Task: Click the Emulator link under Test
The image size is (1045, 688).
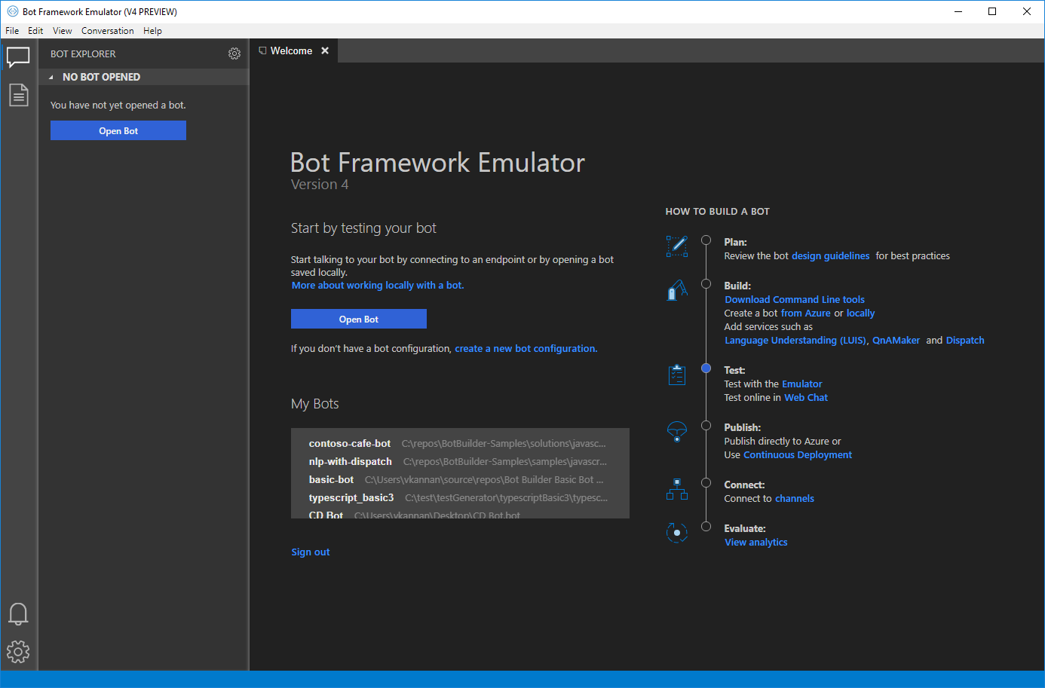Action: pos(801,384)
